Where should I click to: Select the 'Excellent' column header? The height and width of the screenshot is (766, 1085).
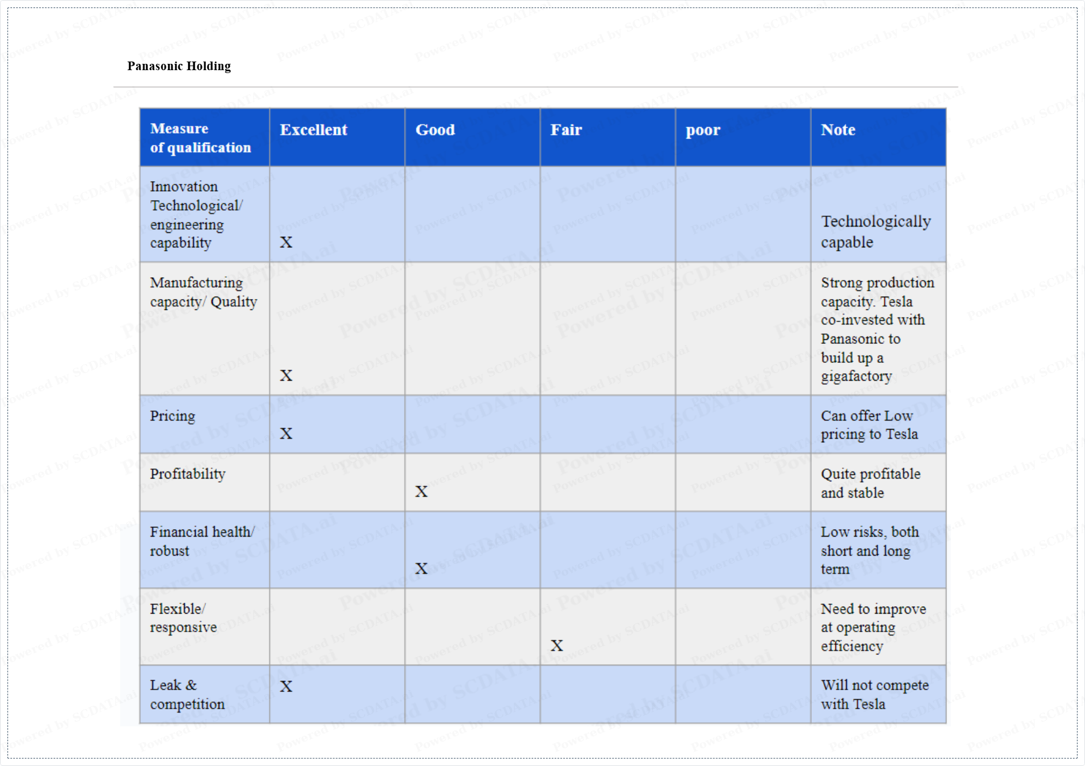click(x=337, y=137)
